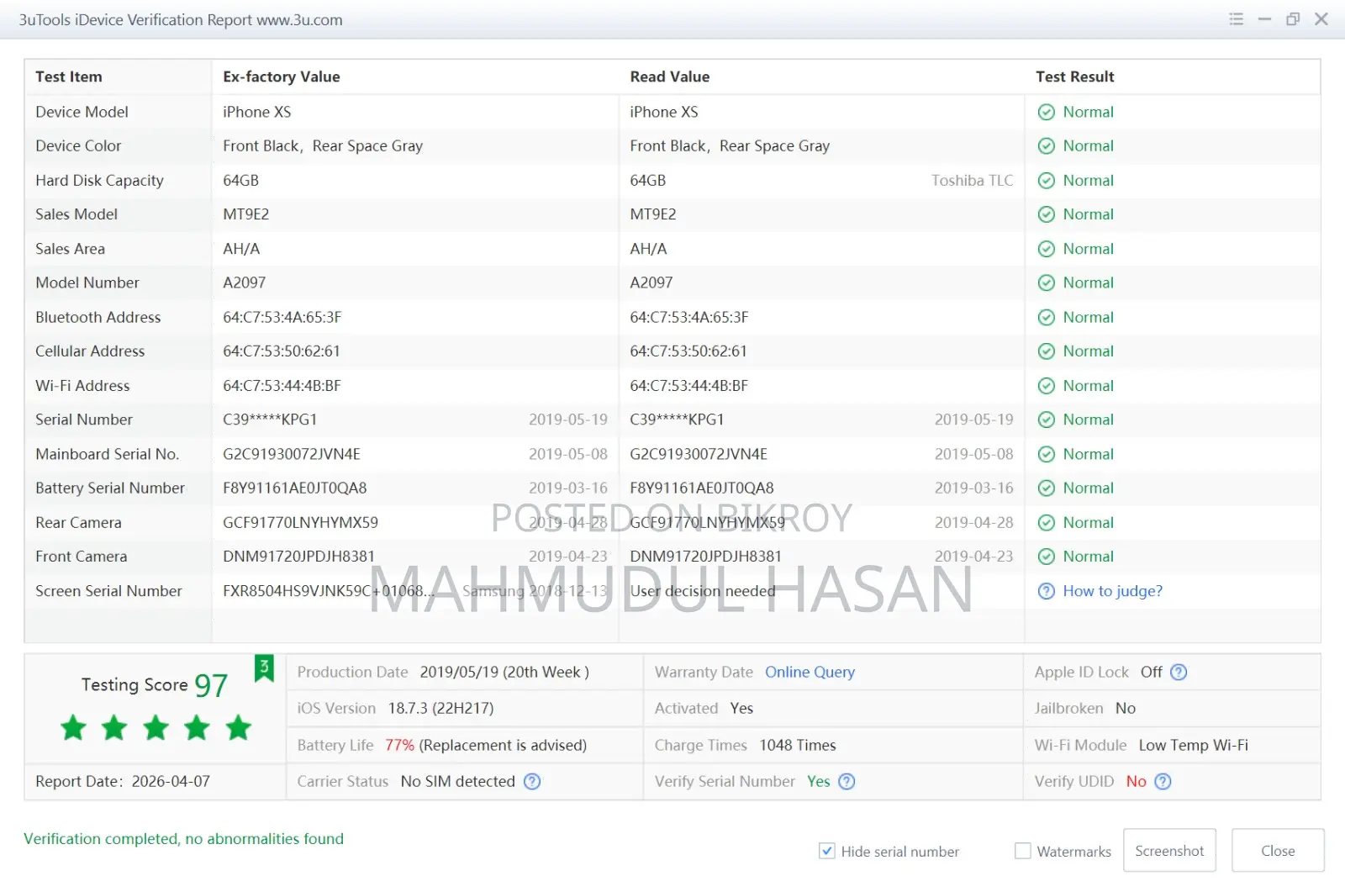Open the How to judge link
Image resolution: width=1345 pixels, height=892 pixels.
[1112, 591]
